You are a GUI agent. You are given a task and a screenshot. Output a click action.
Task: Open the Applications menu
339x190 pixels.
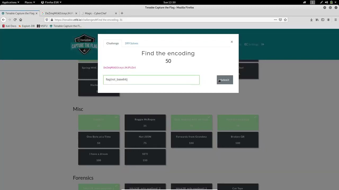click(11, 2)
